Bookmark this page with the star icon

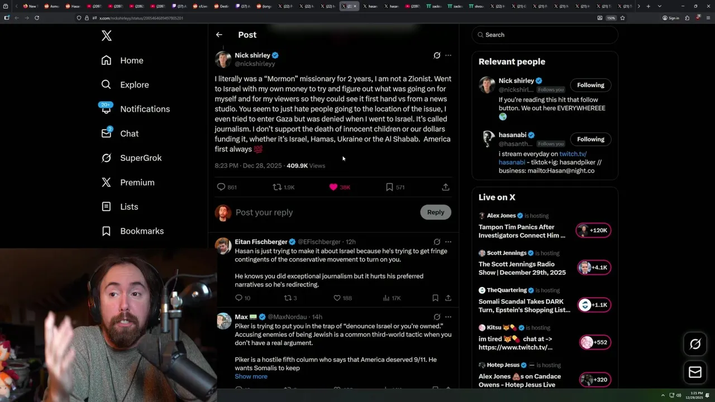622,18
